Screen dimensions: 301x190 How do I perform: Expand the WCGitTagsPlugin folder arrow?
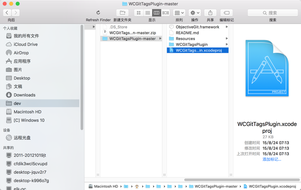point(227,45)
